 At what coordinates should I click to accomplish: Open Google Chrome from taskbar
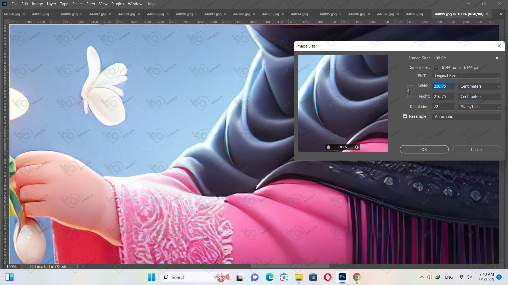pos(357,277)
